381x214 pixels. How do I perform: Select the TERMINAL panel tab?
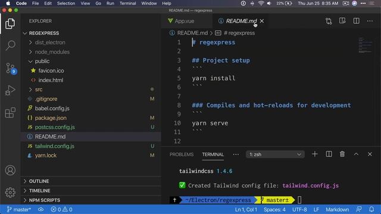(213, 155)
